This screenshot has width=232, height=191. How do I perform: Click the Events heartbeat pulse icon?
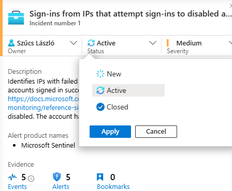12,177
